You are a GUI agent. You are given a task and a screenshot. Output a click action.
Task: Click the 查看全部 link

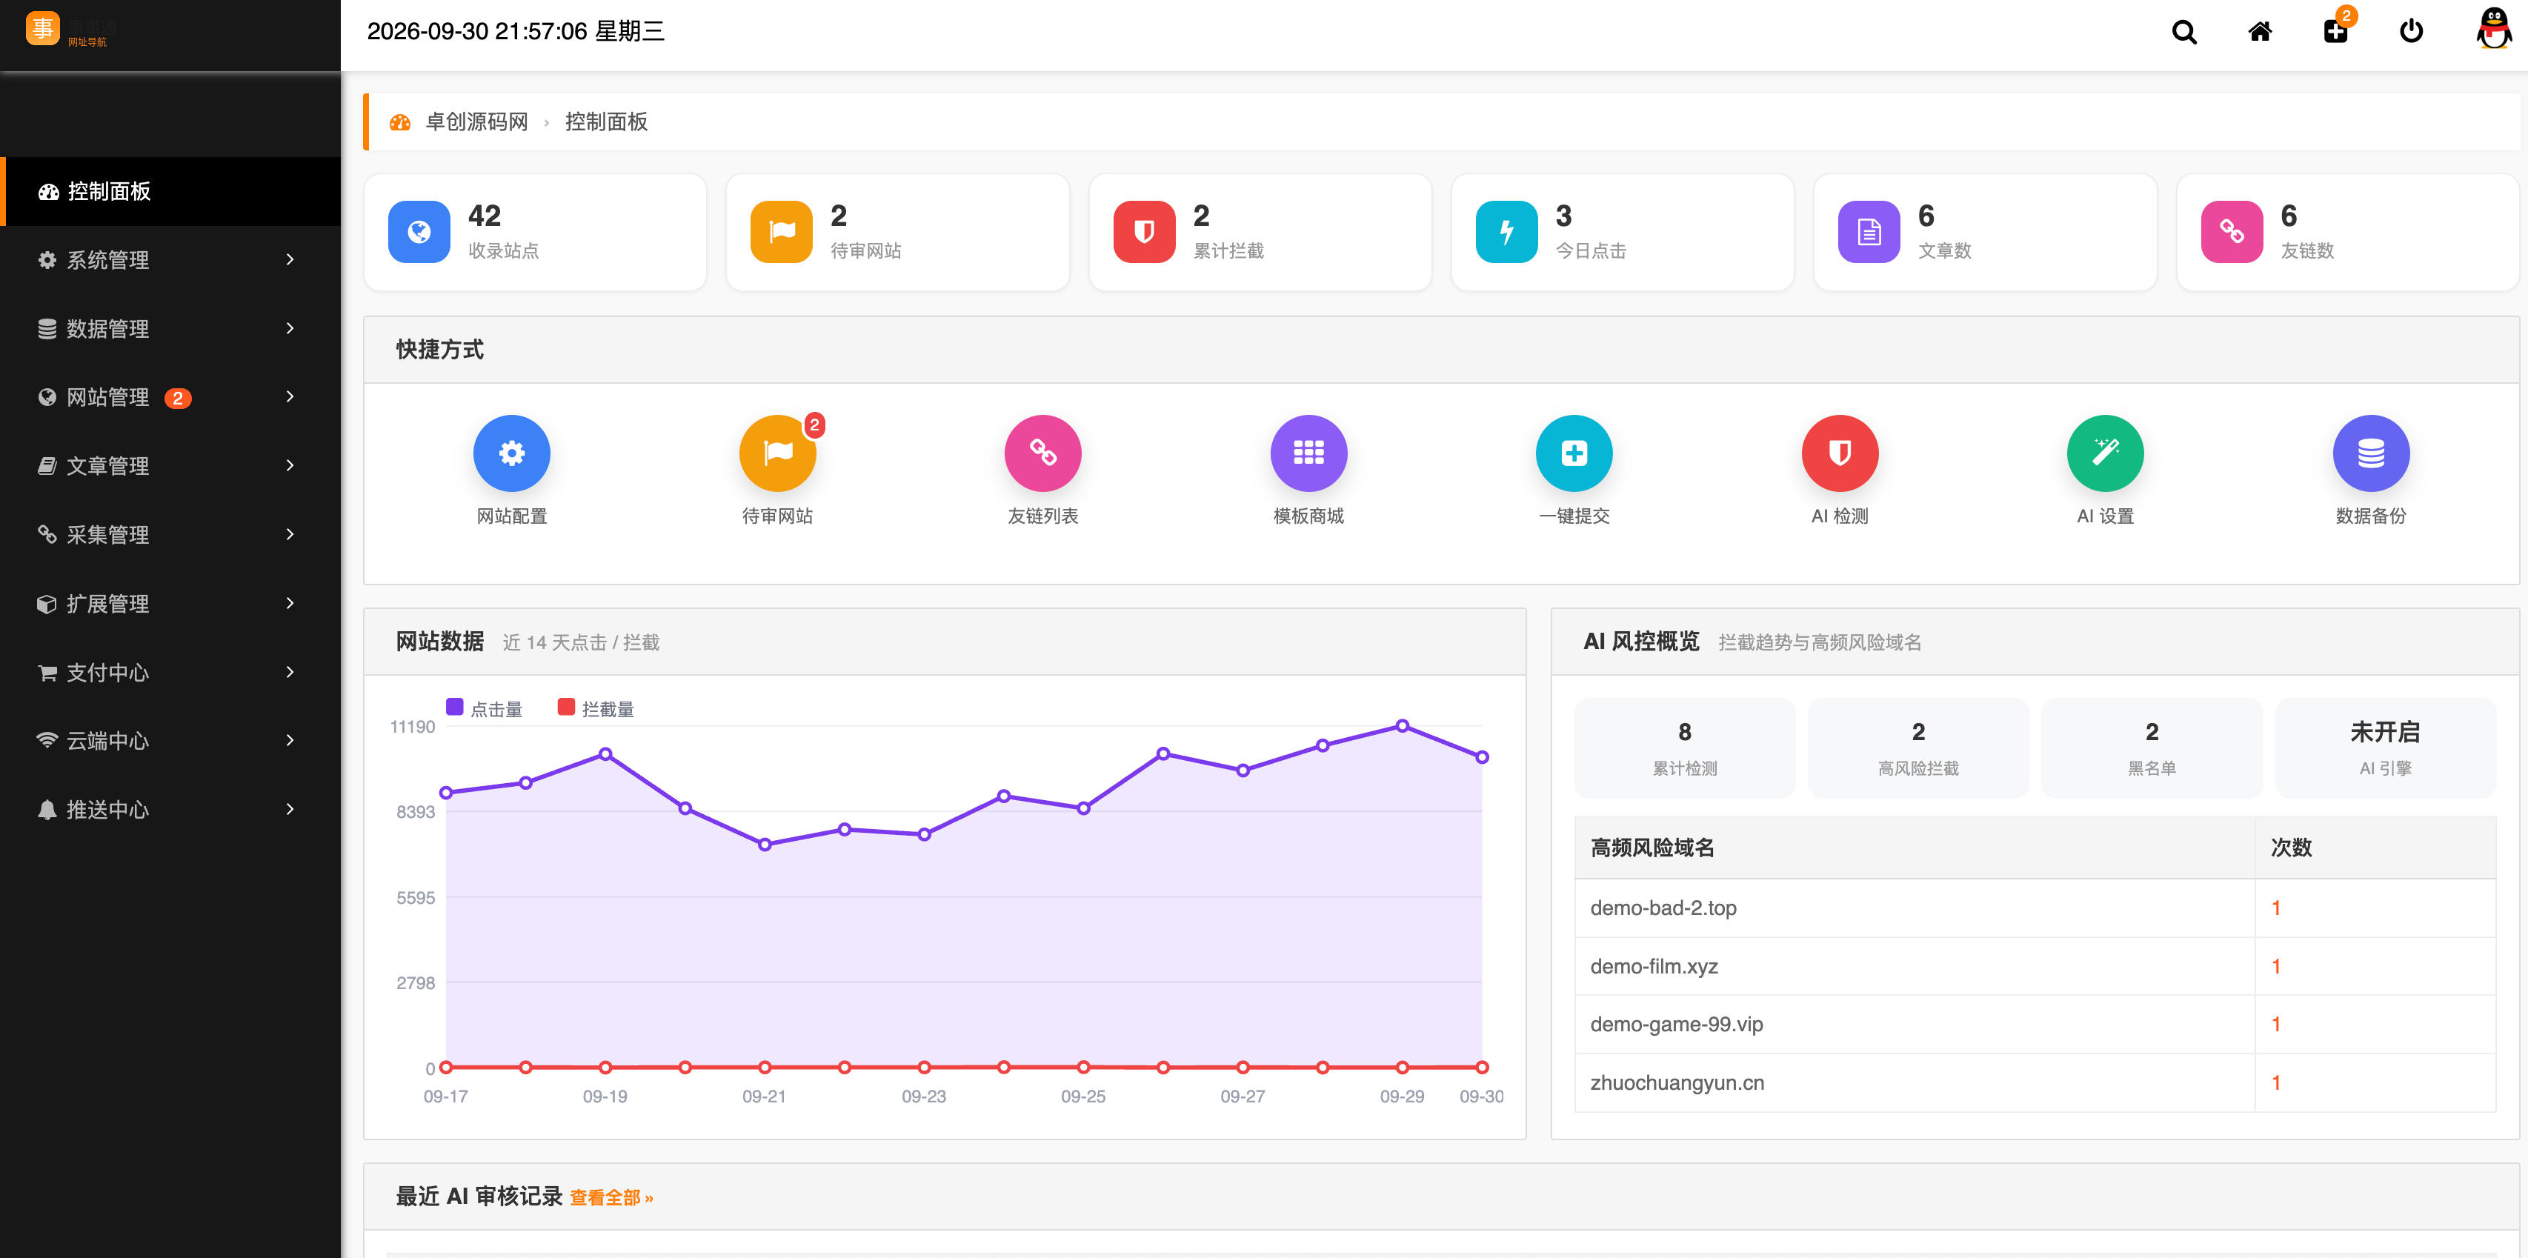611,1197
